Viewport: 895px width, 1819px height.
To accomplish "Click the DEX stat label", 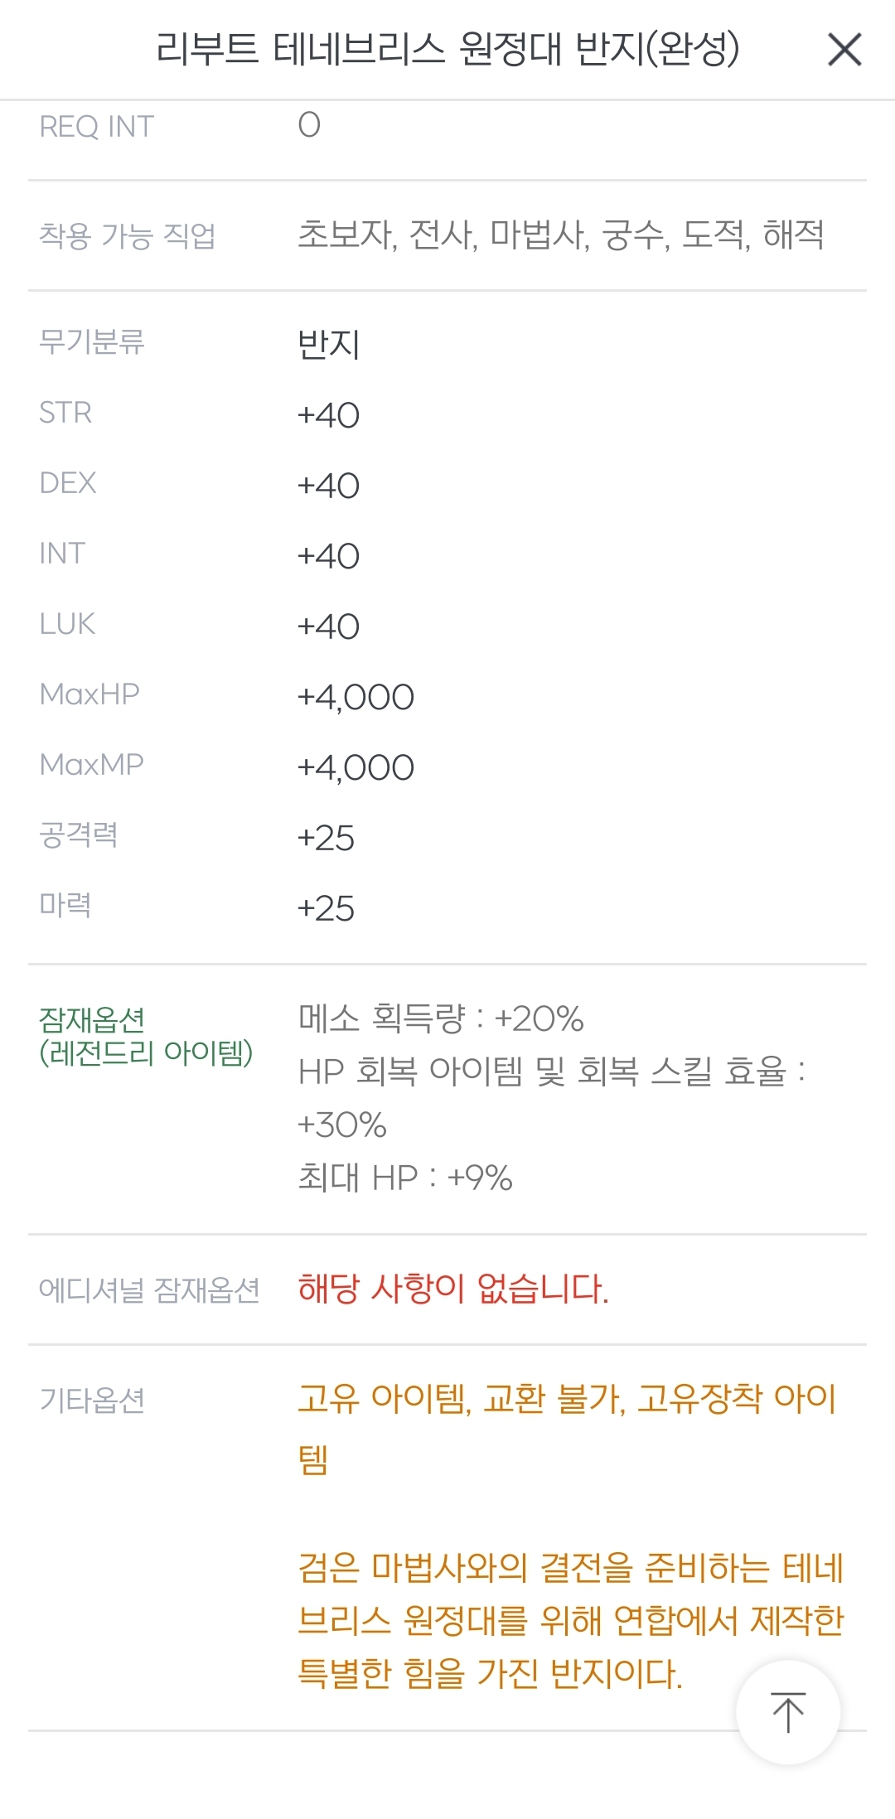I will 68,483.
